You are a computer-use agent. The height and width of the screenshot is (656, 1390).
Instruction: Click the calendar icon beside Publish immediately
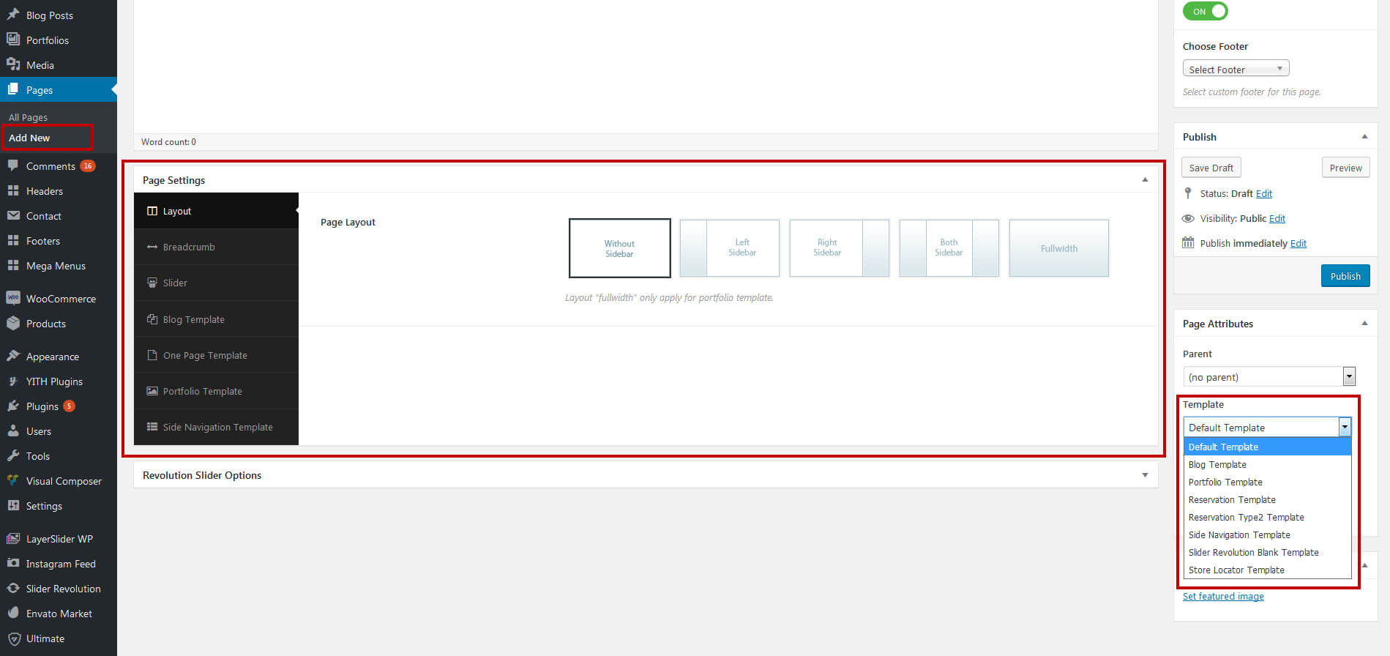tap(1188, 242)
